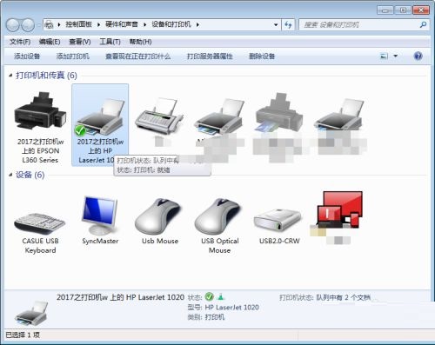
Task: Select the red computer devices icon
Action: [339, 209]
